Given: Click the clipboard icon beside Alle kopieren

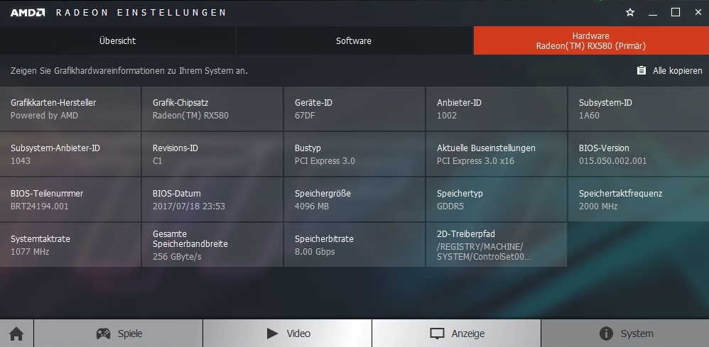Looking at the screenshot, I should (x=642, y=71).
